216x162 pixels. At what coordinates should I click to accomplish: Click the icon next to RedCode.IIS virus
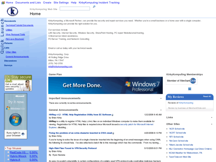[x=8, y=152]
